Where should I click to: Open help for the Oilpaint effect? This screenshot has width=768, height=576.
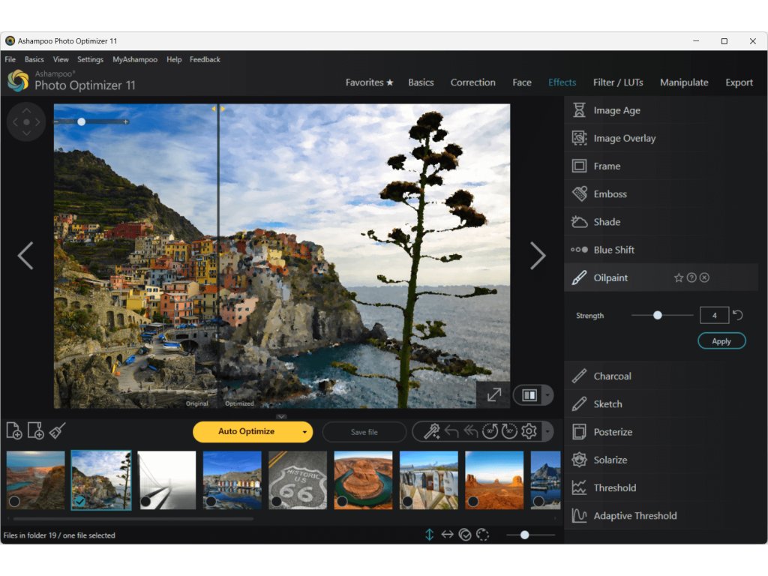[691, 277]
